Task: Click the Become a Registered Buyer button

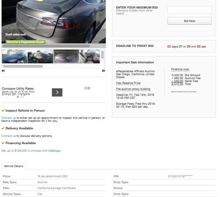Action: [25, 42]
